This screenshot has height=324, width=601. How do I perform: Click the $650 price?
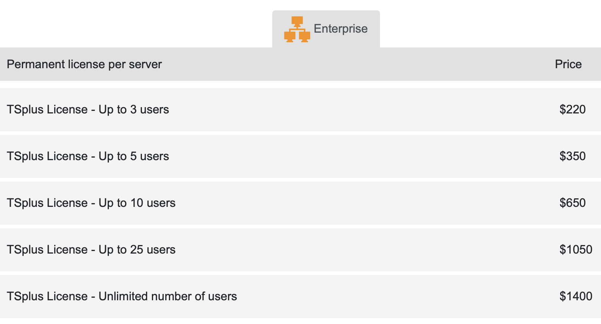[x=572, y=203]
